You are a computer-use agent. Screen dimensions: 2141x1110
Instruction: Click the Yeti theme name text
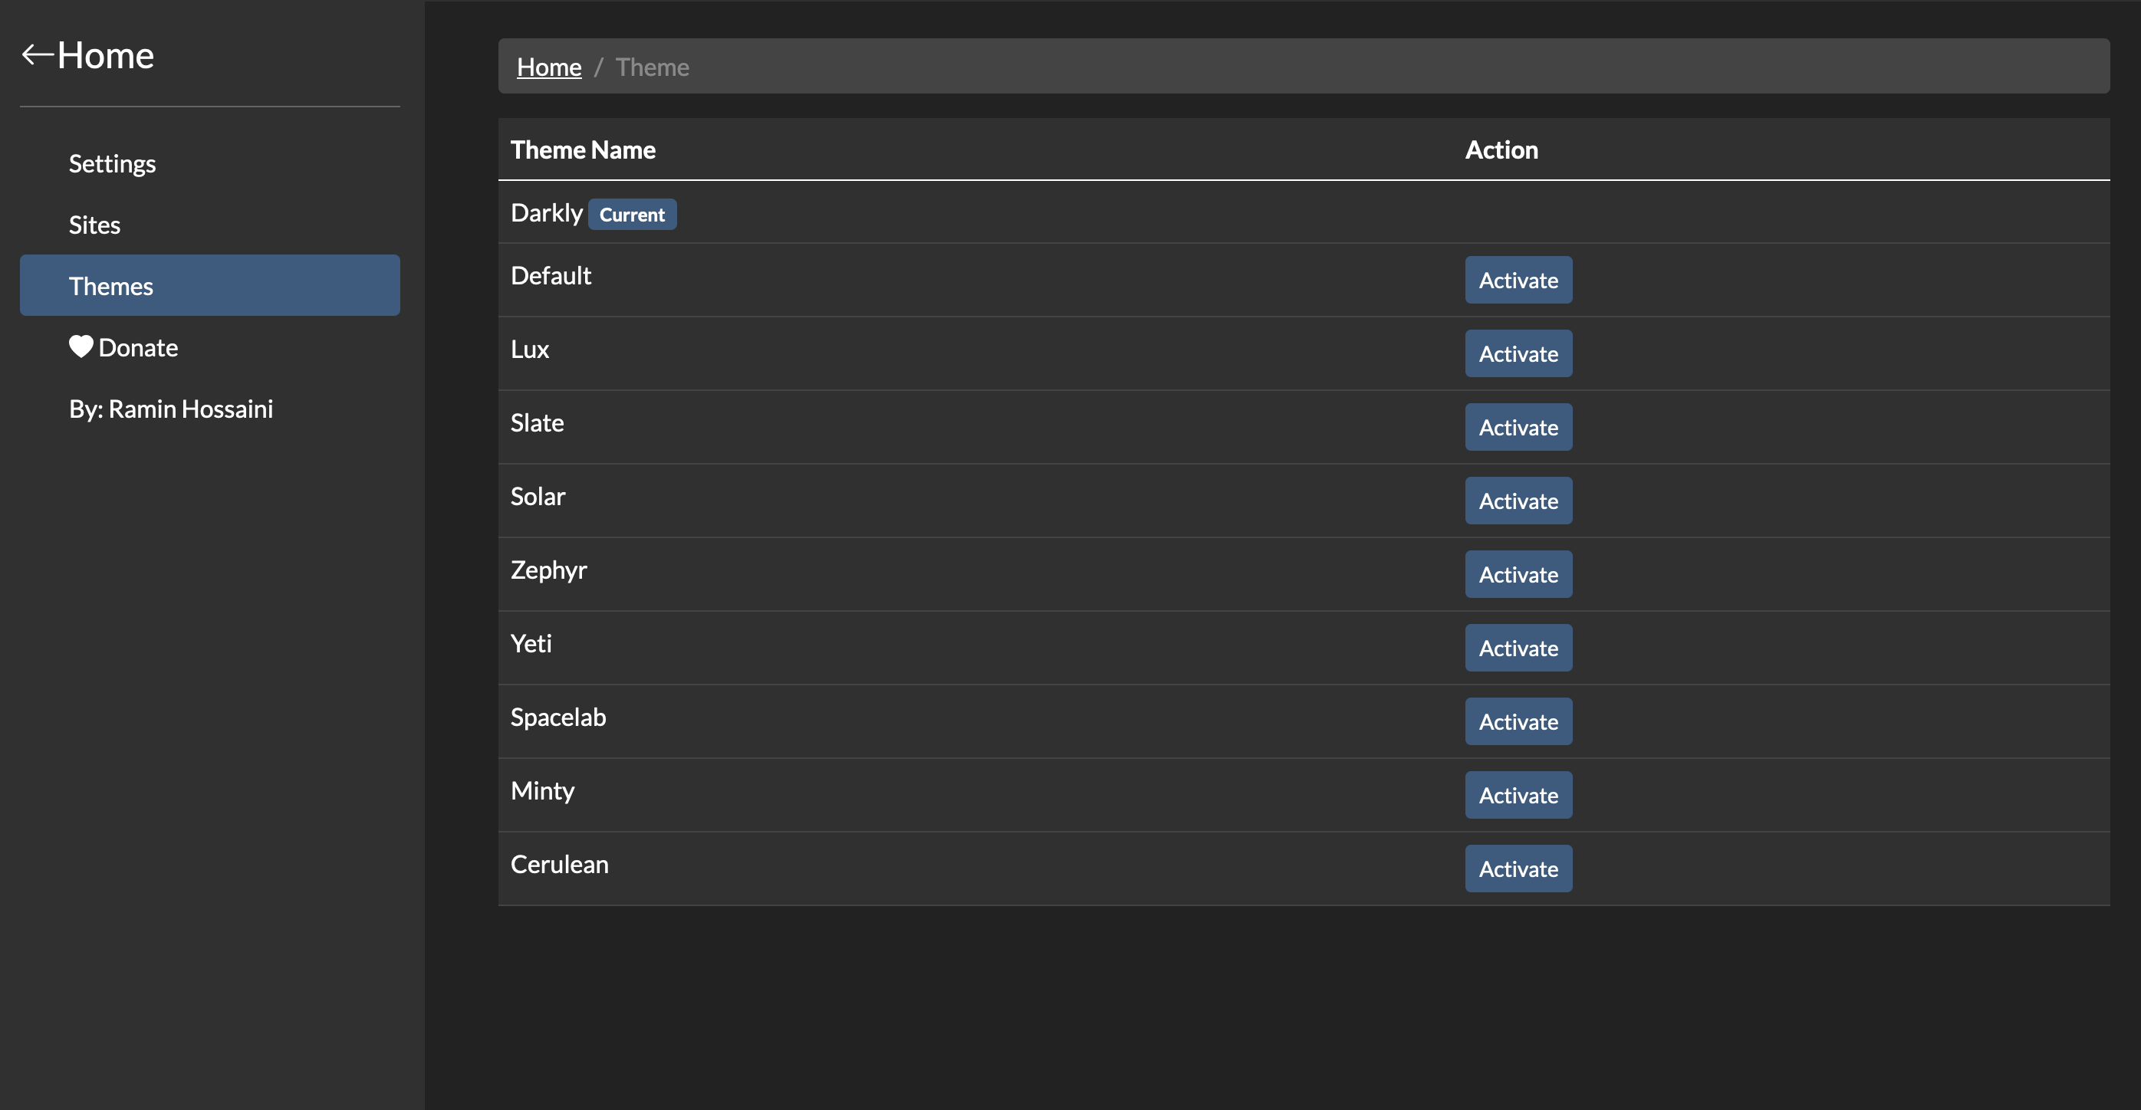point(531,644)
